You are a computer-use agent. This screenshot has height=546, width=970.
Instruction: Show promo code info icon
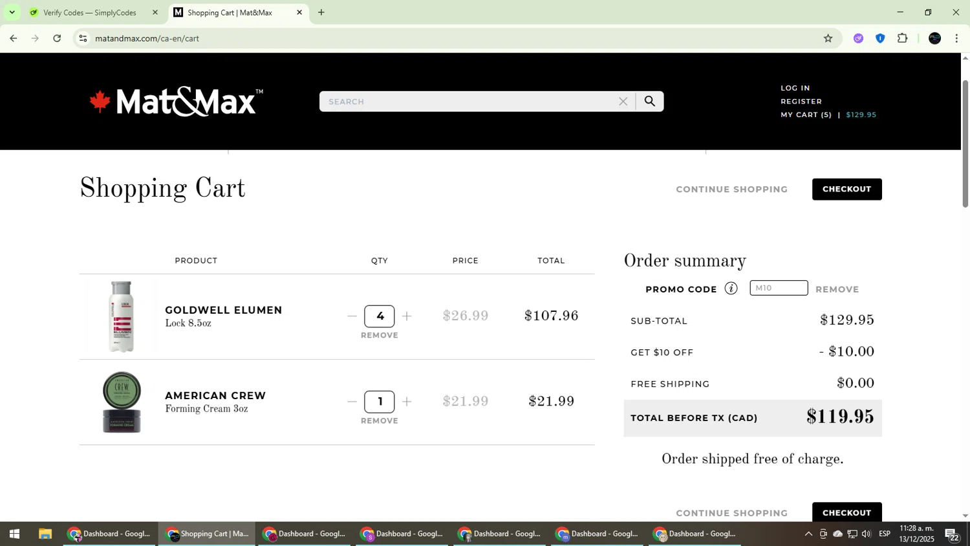tap(731, 289)
